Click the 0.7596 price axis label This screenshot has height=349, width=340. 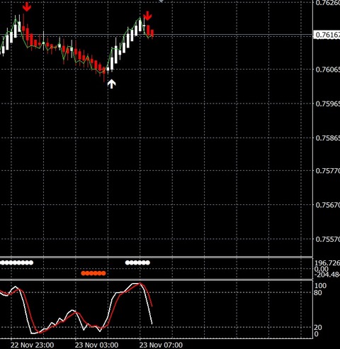[327, 104]
